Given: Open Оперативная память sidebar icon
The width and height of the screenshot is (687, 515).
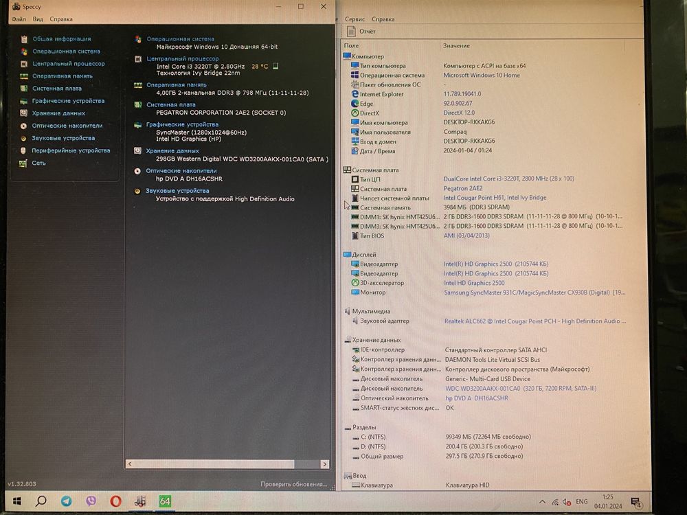Looking at the screenshot, I should [x=24, y=76].
